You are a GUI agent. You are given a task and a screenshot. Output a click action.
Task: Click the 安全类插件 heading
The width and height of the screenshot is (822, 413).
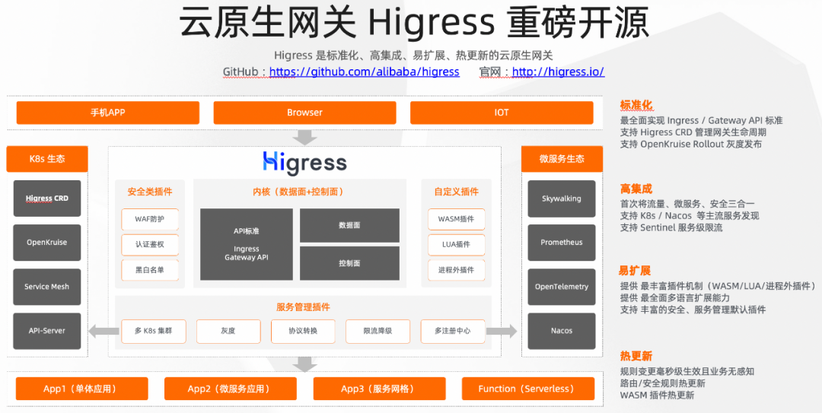(150, 192)
